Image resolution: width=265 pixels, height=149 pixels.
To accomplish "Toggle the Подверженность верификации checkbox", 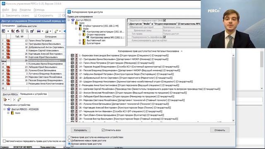I will pos(164,37).
